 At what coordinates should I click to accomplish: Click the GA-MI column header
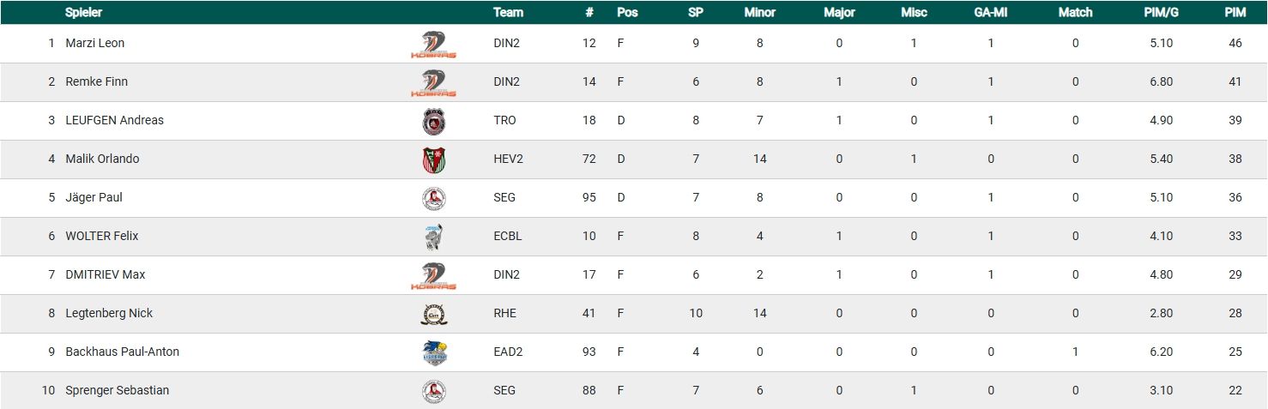(x=990, y=12)
